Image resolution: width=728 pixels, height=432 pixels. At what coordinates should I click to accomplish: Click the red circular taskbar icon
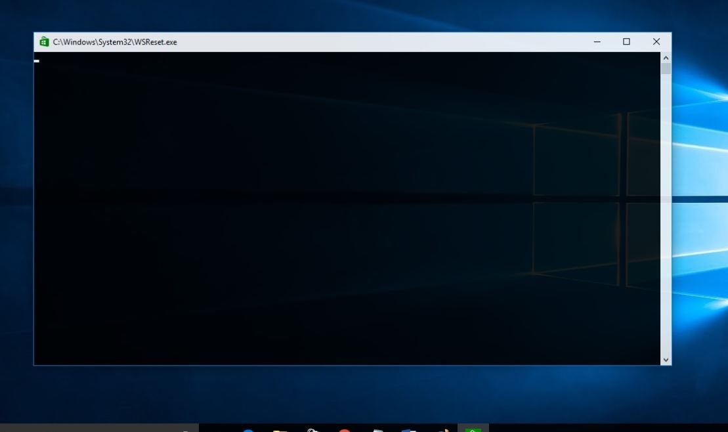click(344, 429)
